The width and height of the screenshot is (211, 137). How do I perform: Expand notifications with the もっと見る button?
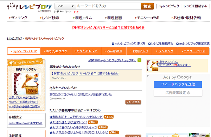[x=133, y=102]
